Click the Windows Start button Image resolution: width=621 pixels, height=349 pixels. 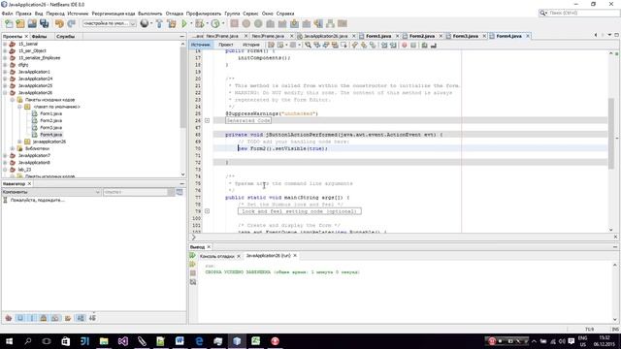click(x=9, y=340)
